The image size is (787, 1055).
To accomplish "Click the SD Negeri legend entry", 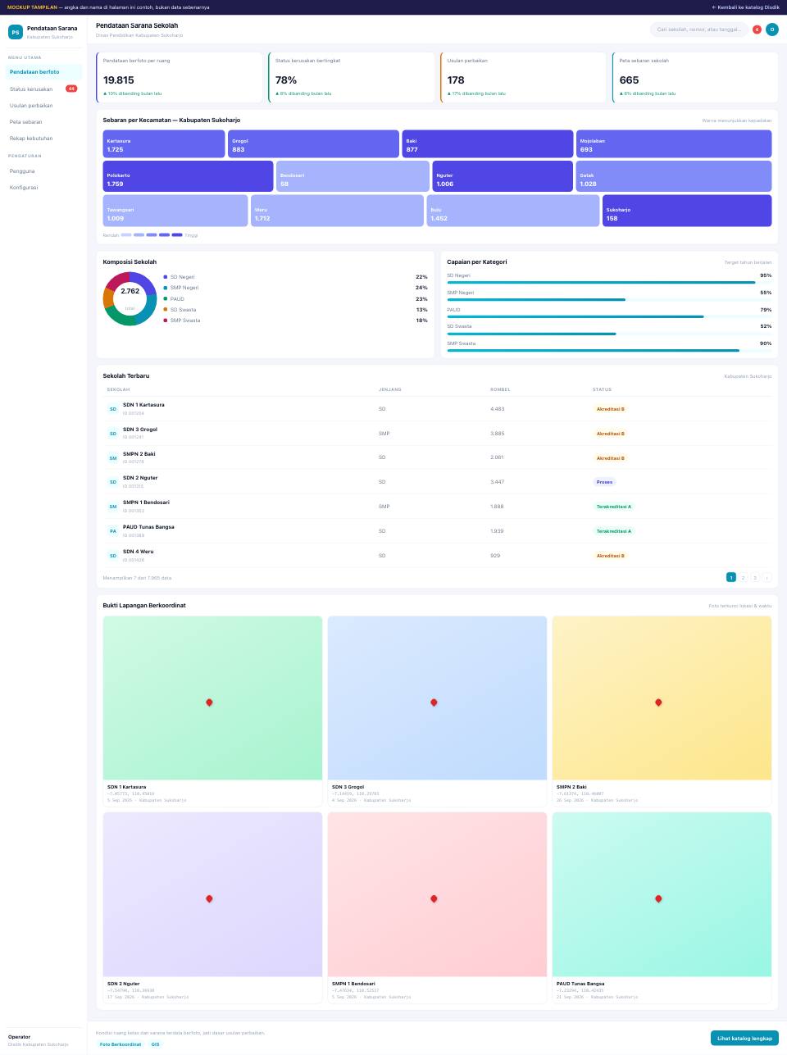I will click(295, 277).
